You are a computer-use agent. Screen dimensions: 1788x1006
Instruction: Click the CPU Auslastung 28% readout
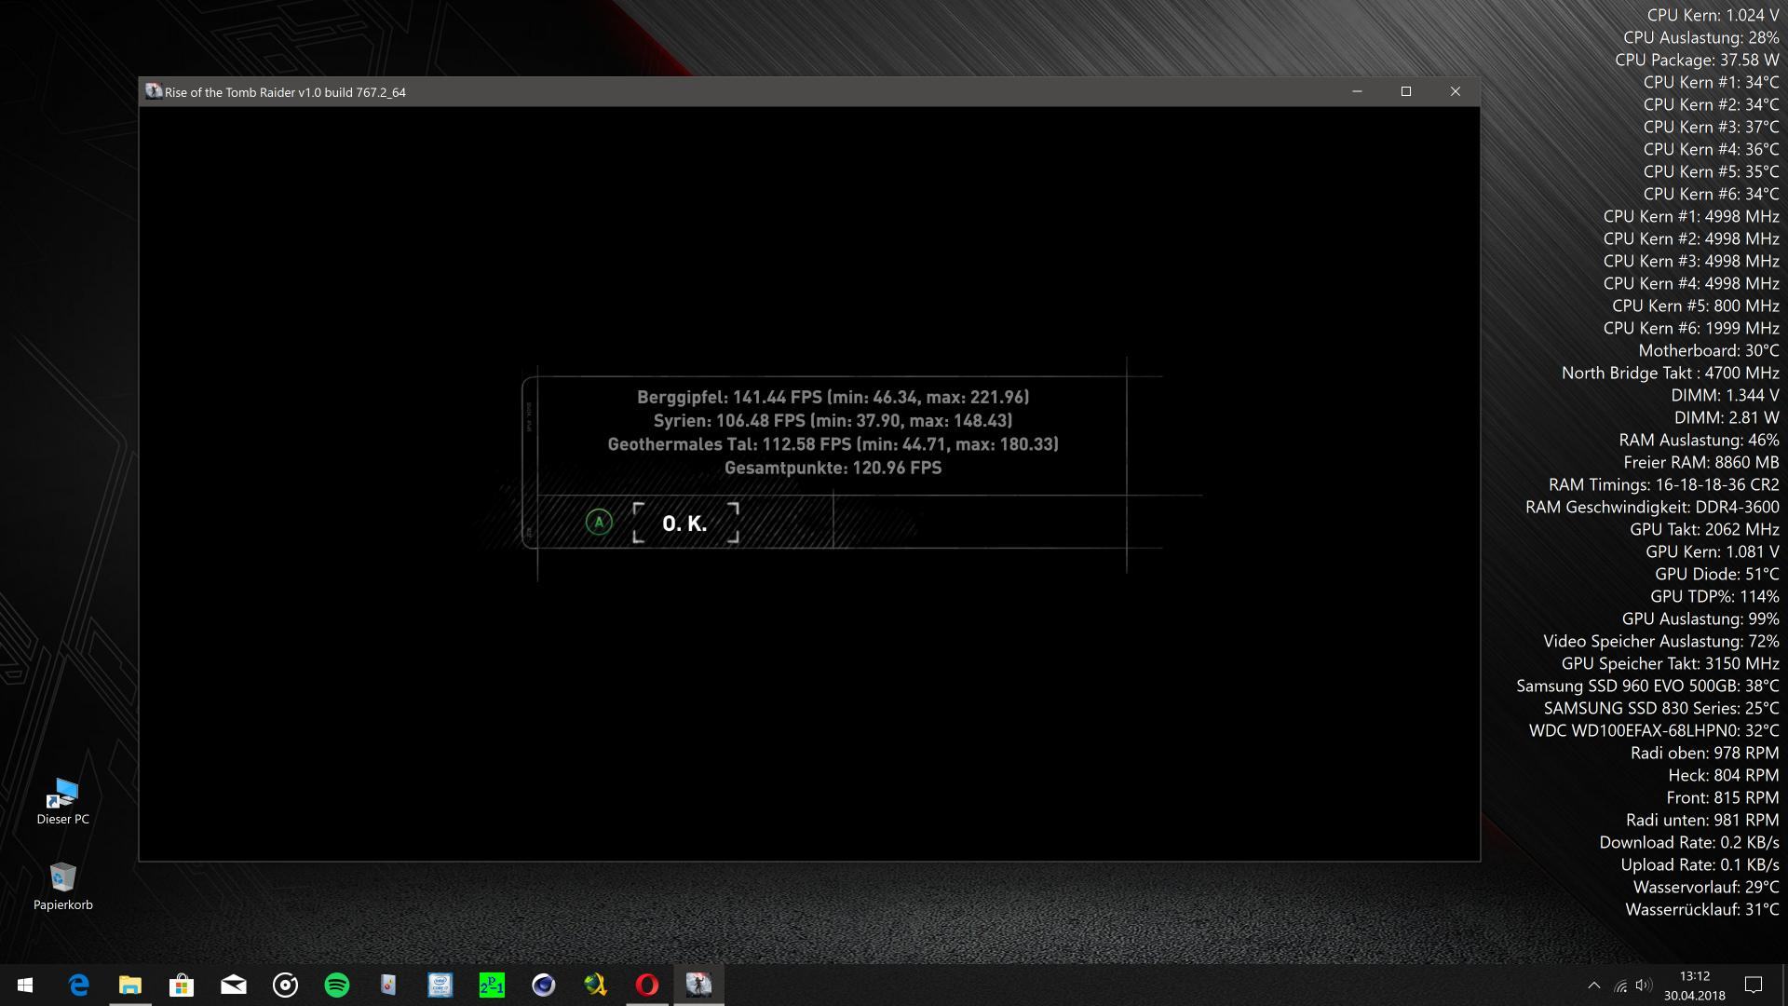(x=1700, y=37)
